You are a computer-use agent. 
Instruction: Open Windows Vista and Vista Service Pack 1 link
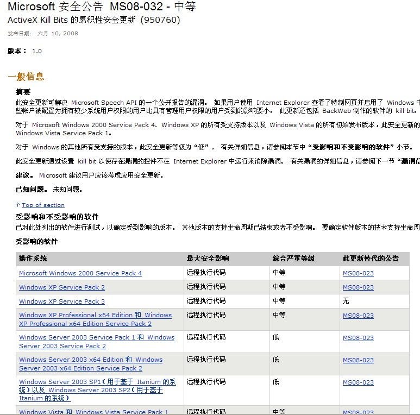[93, 412]
